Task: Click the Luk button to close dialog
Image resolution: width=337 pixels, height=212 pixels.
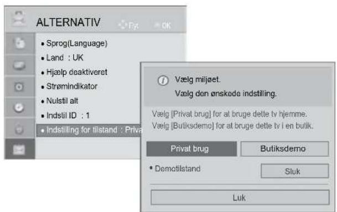Action: point(240,198)
